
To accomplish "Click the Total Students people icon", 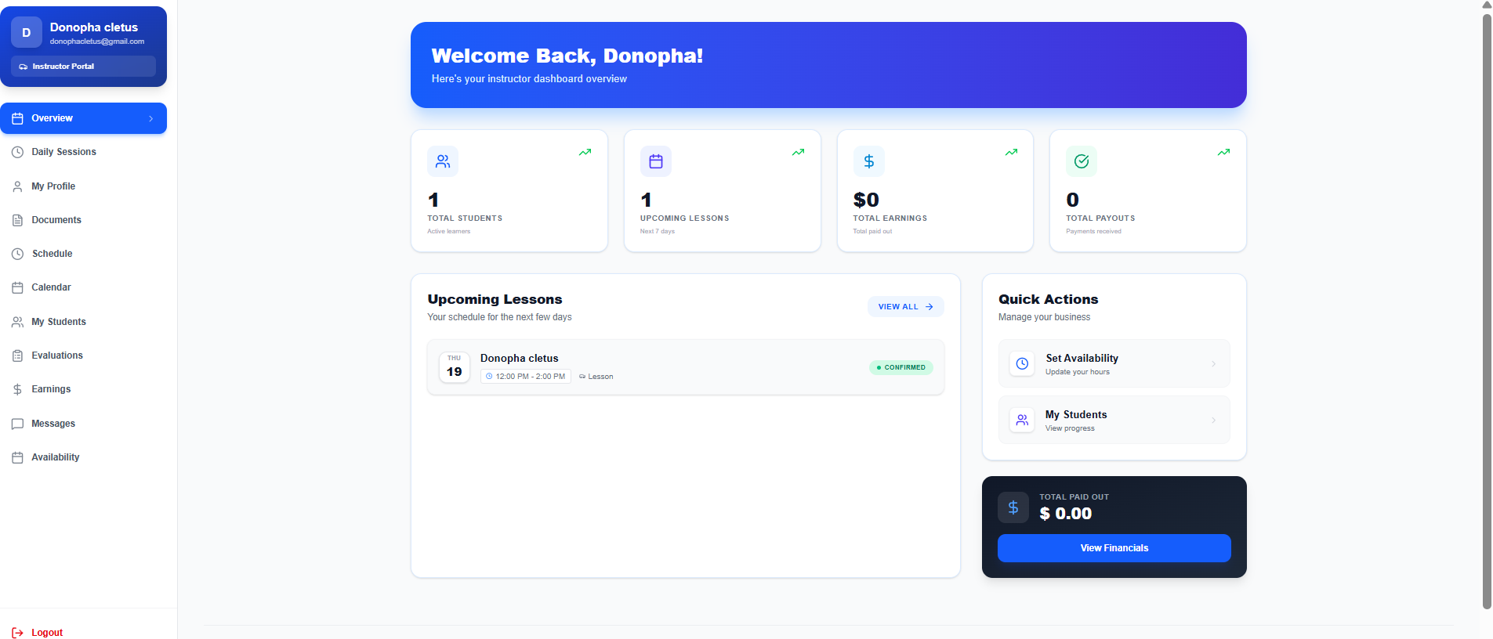I will point(443,161).
